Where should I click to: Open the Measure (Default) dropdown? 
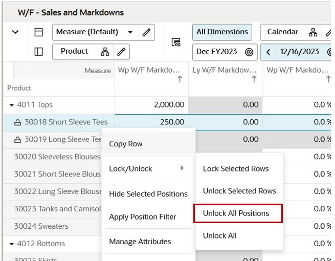click(130, 32)
